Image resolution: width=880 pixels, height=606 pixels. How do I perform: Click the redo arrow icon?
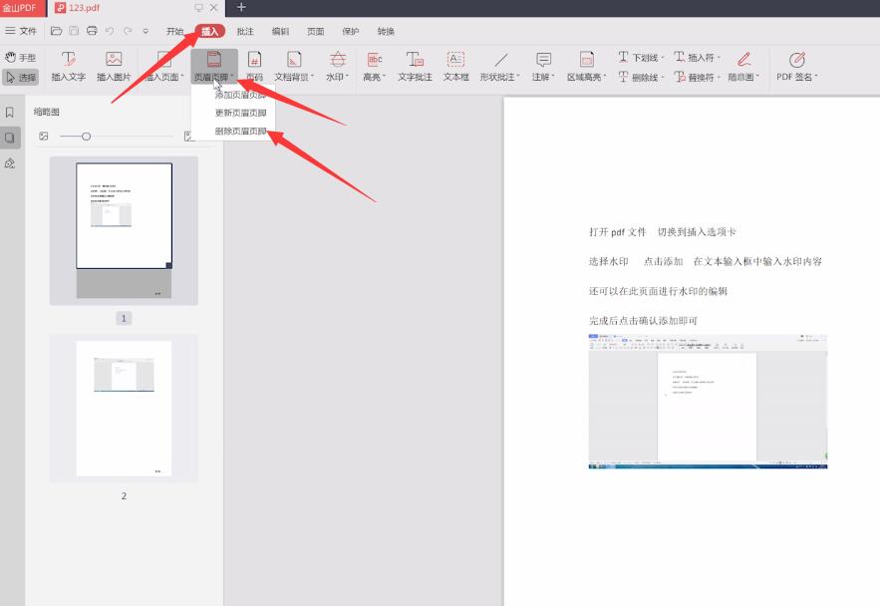tap(128, 31)
